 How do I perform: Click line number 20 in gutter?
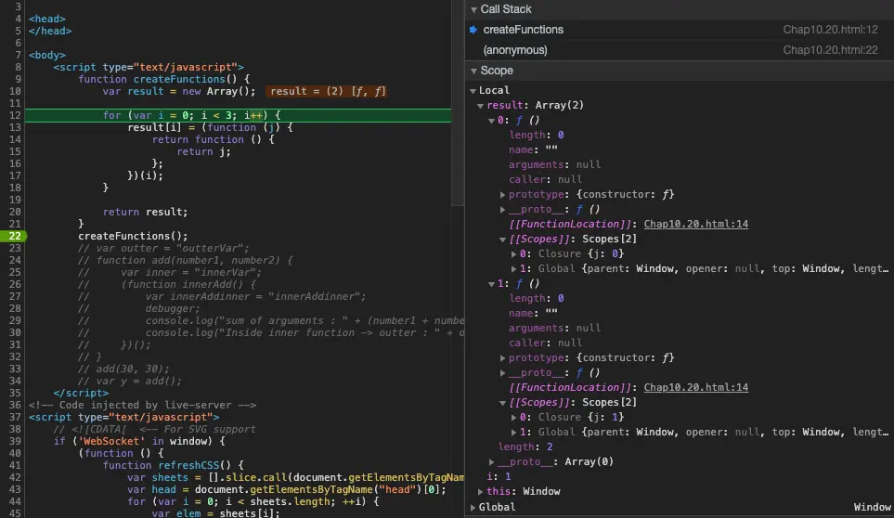point(15,212)
